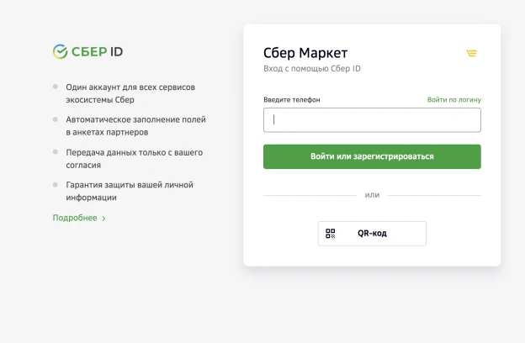525x343 pixels.
Task: Click the Один аккаунт для всех сервисов text
Action: pos(130,87)
